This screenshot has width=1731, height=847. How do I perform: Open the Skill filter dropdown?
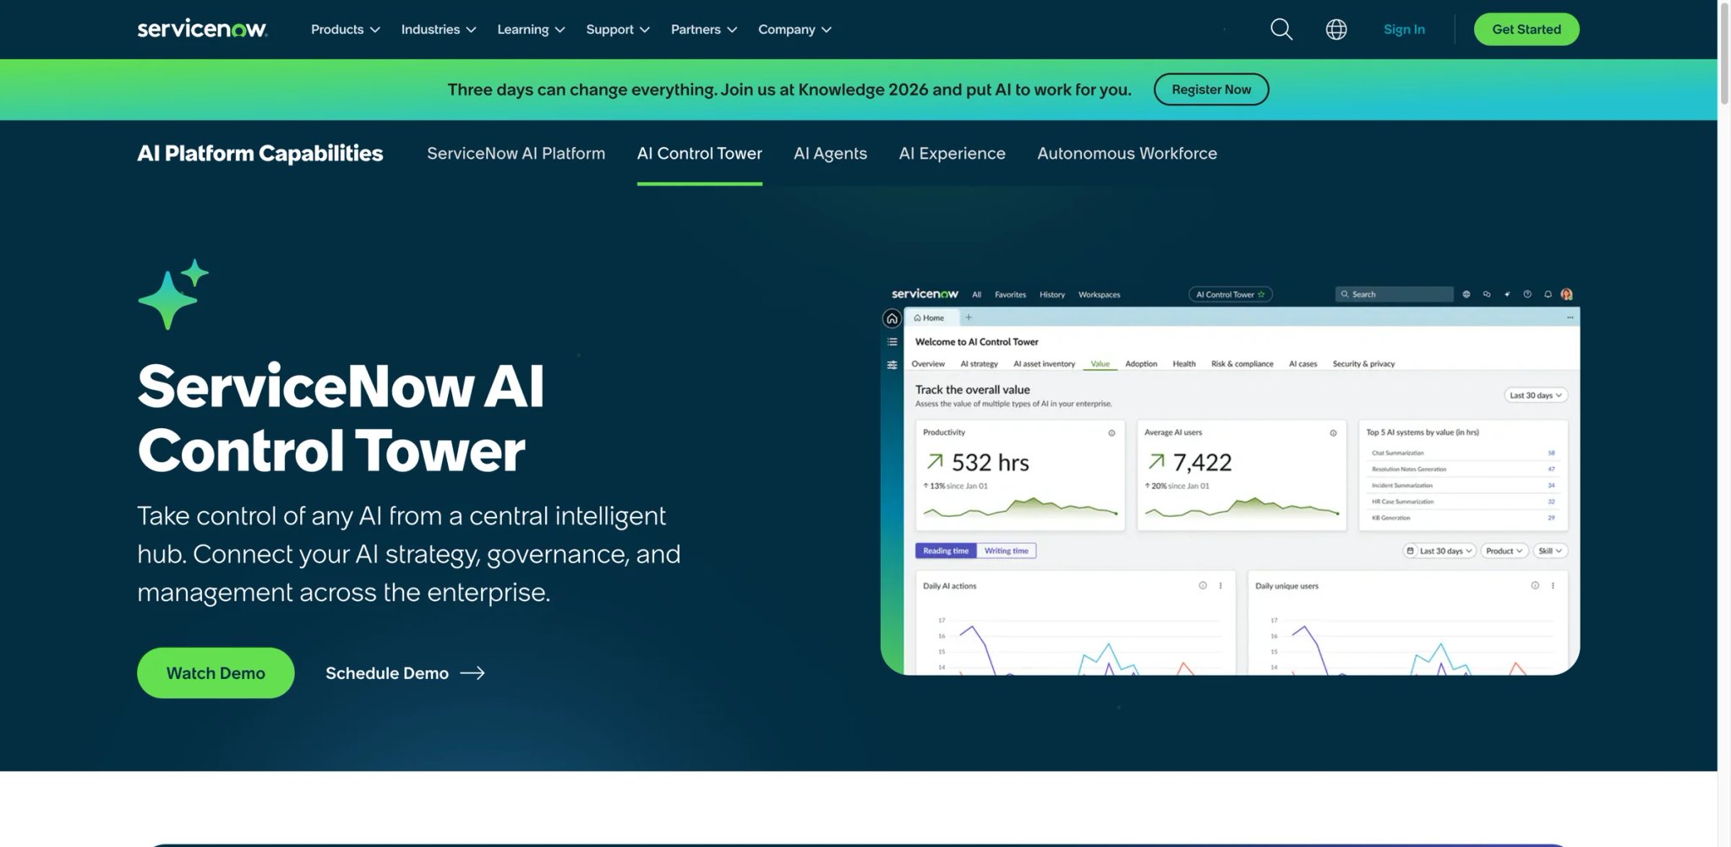[x=1550, y=551]
